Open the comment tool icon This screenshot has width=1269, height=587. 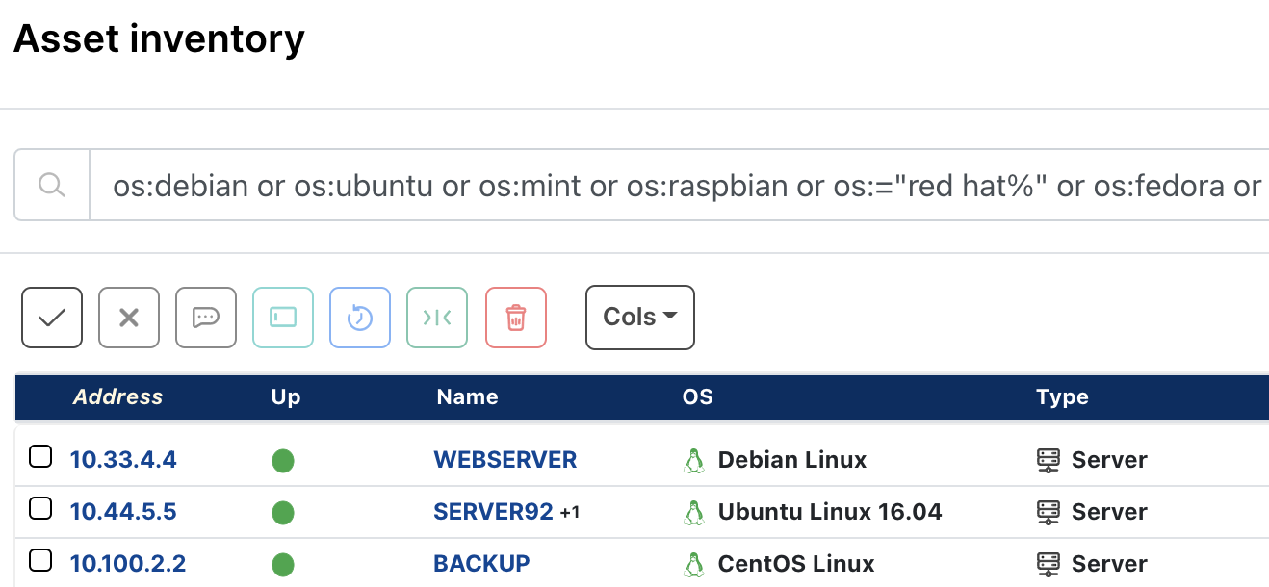pyautogui.click(x=205, y=317)
